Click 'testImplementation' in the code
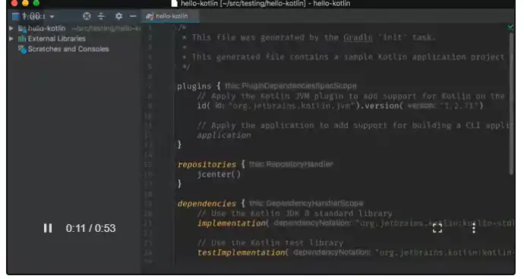524x279 pixels. pyautogui.click(x=241, y=252)
